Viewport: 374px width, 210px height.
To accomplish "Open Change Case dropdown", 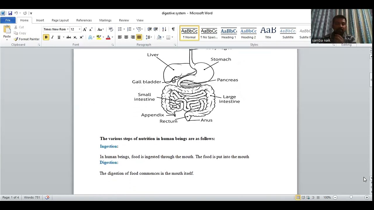I will [101, 29].
